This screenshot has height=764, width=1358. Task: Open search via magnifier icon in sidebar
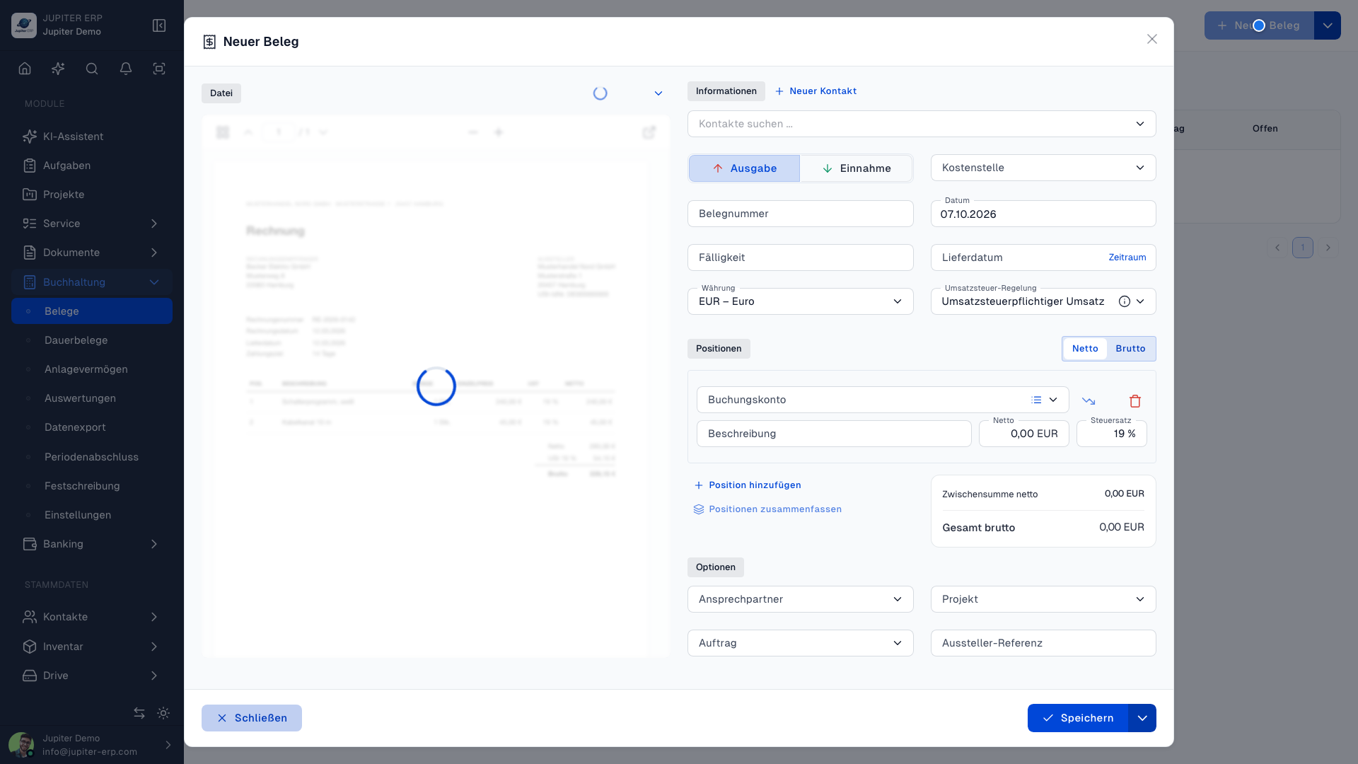pos(92,69)
